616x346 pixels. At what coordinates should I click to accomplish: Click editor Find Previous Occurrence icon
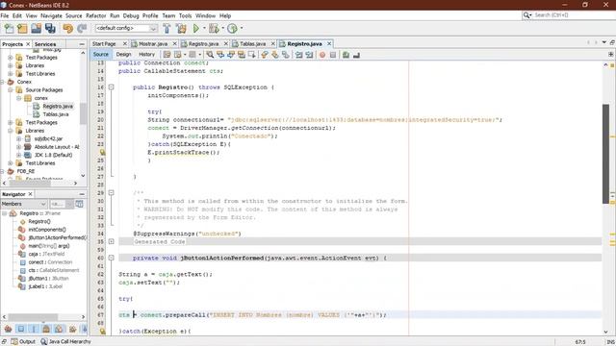(220, 55)
